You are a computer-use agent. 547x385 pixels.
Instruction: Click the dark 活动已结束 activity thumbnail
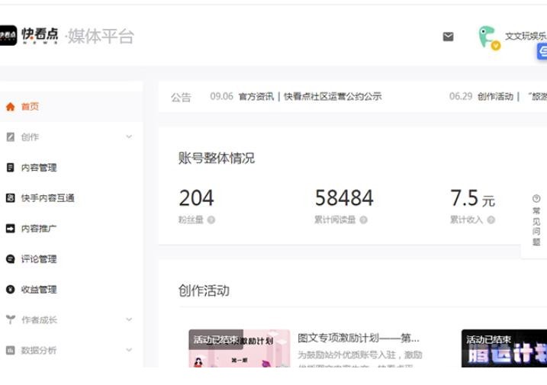tap(504, 348)
